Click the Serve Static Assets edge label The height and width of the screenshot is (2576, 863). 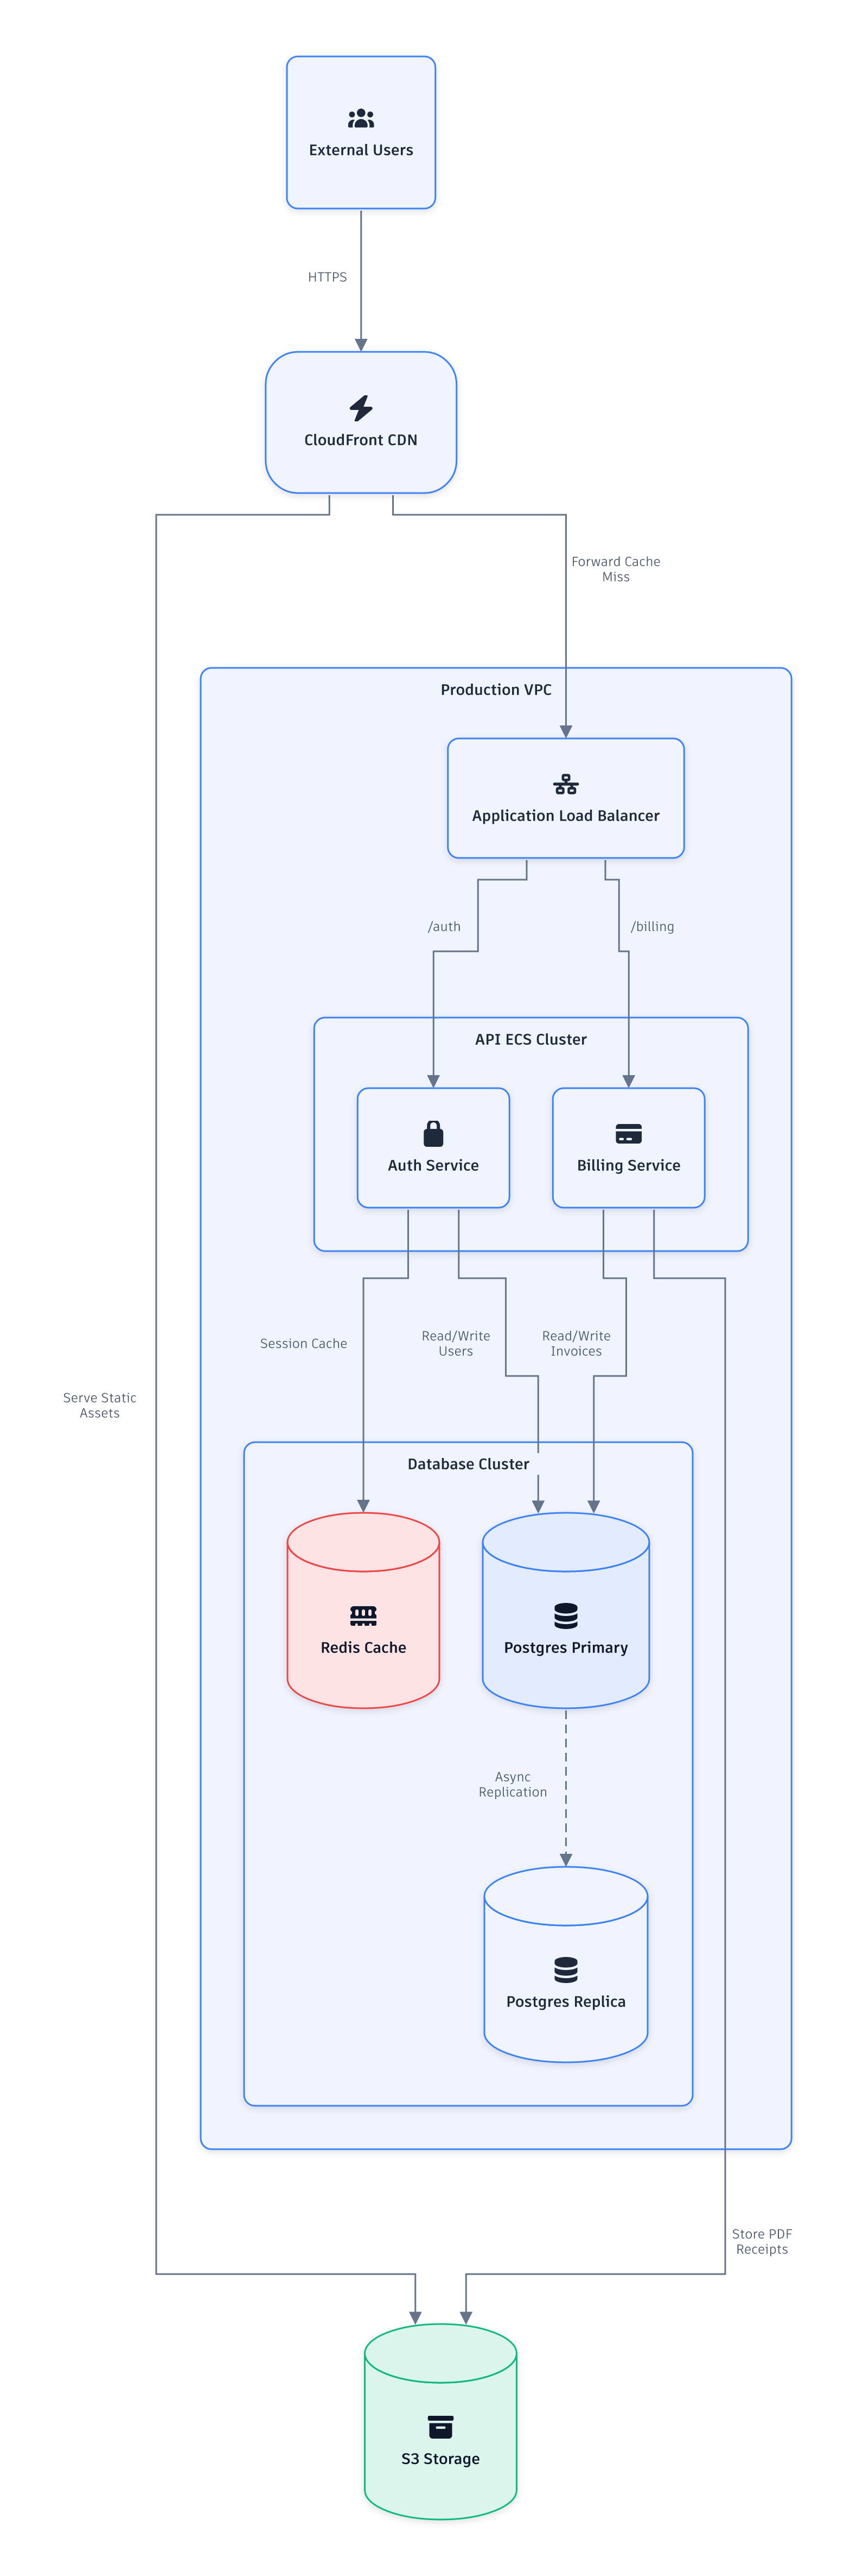tap(99, 1405)
